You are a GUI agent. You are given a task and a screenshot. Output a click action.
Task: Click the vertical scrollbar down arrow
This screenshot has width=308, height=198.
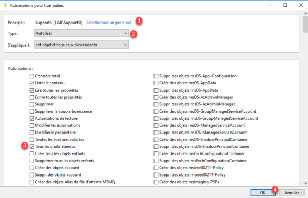click(305, 183)
